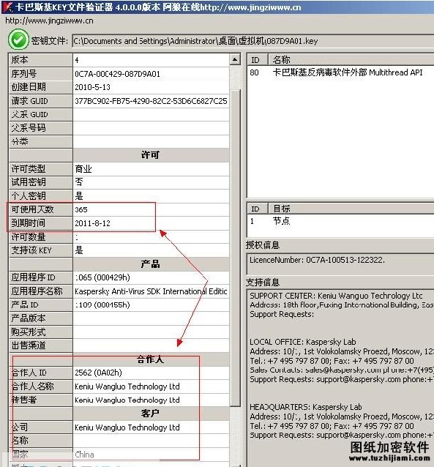The height and width of the screenshot is (467, 434).
Task: Click the LicenceNumber text box
Action: pyautogui.click(x=340, y=264)
